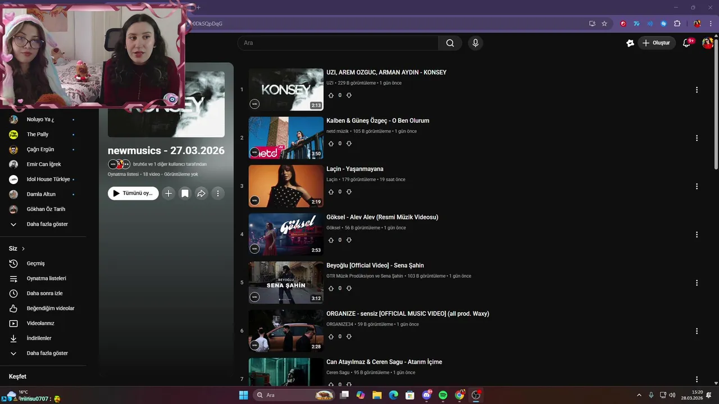
Task: Open the Extensions puzzle menu
Action: pos(677,24)
